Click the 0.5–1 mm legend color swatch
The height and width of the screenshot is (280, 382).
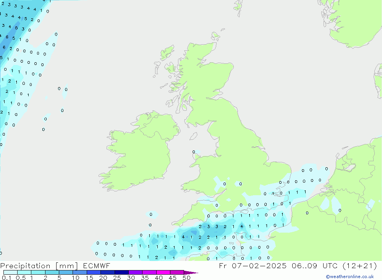24,272
